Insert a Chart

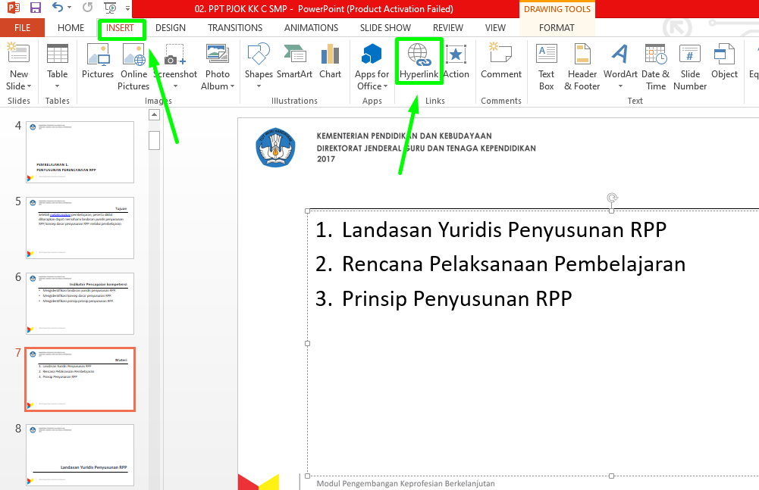click(330, 64)
